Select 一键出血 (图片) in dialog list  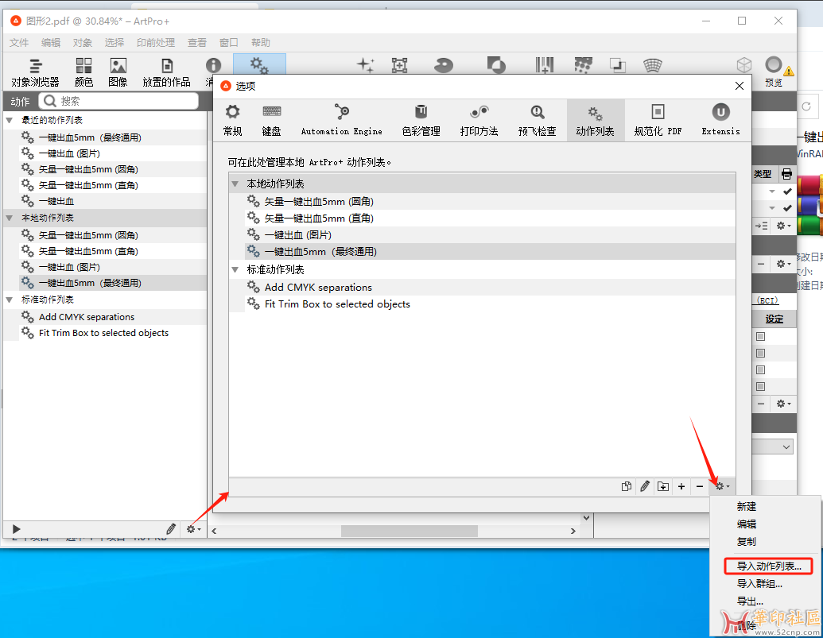pyautogui.click(x=490, y=235)
